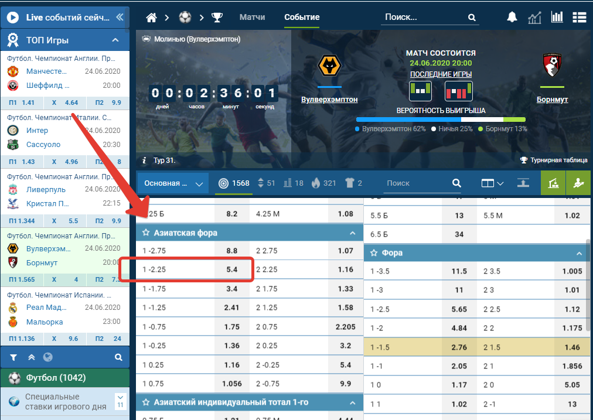Click the Футбол (1042) category row
Viewport: 593px width, 420px height.
pos(65,378)
